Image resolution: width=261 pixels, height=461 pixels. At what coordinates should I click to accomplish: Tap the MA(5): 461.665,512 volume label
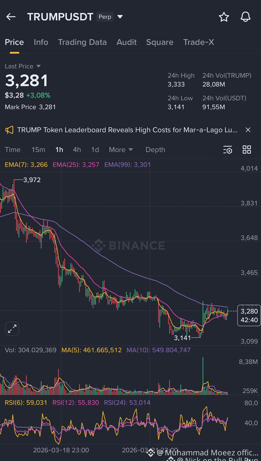92,350
